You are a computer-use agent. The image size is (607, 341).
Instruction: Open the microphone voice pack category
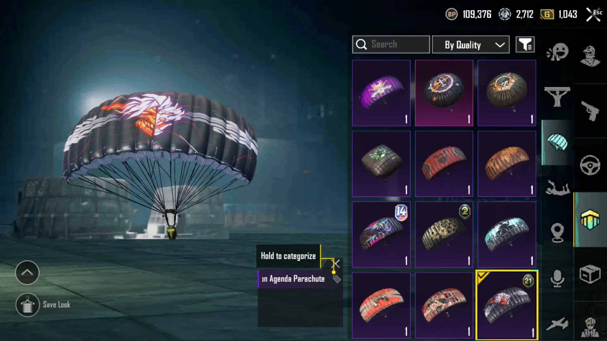click(x=557, y=278)
